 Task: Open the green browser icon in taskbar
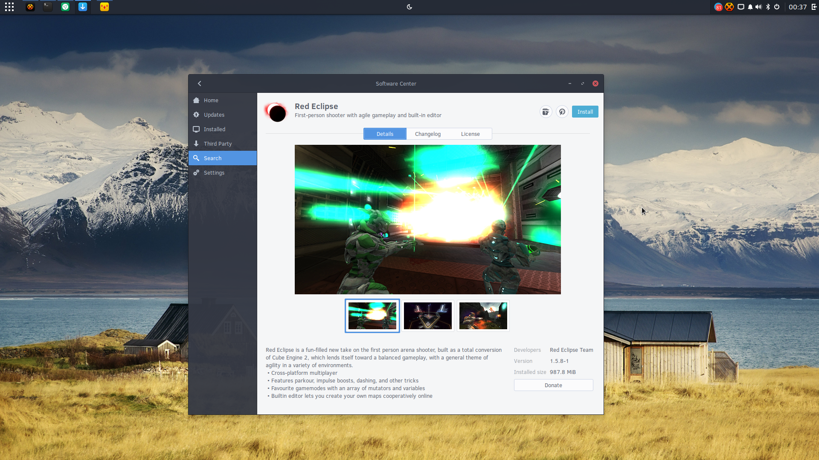65,7
